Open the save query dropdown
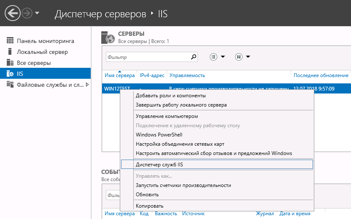Image resolution: width=351 pixels, height=219 pixels. coord(243,57)
